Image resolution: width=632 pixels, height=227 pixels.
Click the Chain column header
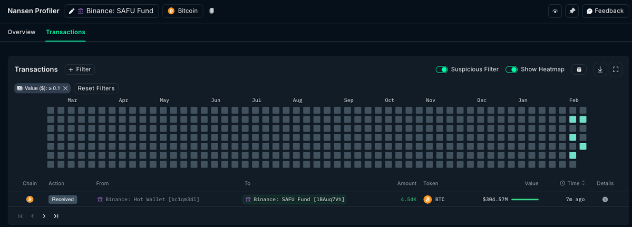coord(30,183)
